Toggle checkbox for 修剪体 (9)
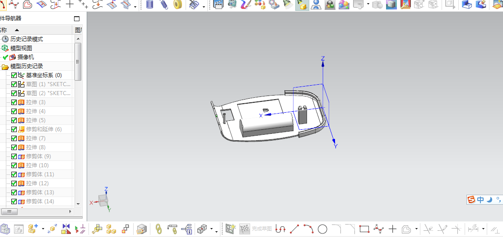Screen dimensions: 503x238 pos(14,156)
